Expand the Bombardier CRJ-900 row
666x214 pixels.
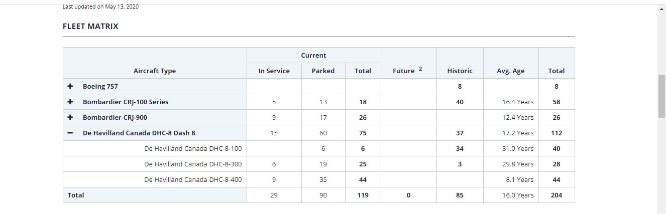(70, 117)
